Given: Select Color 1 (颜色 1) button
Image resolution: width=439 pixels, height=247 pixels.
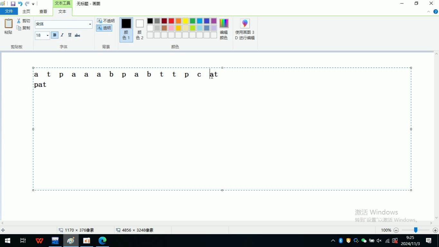Looking at the screenshot, I should tap(126, 30).
